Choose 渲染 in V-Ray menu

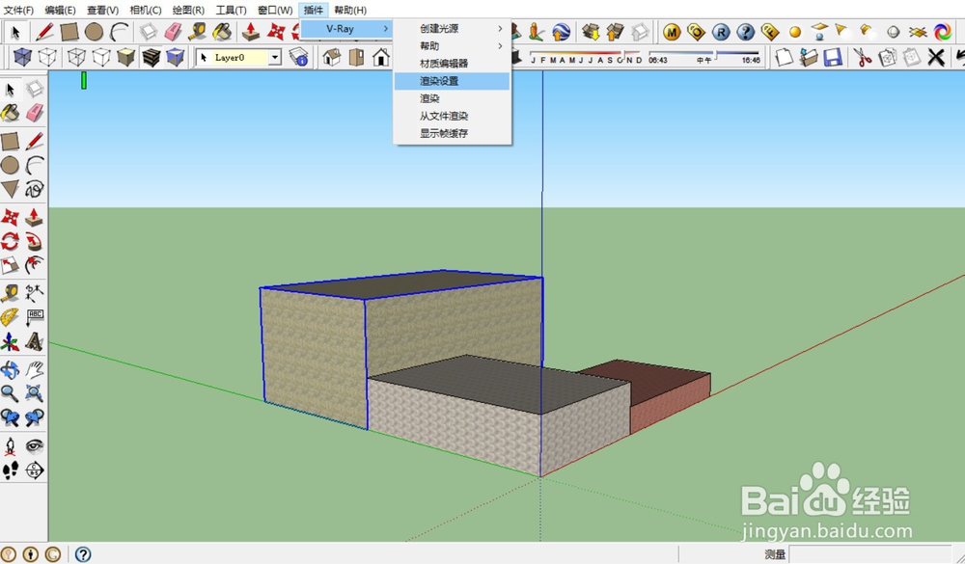[453, 98]
